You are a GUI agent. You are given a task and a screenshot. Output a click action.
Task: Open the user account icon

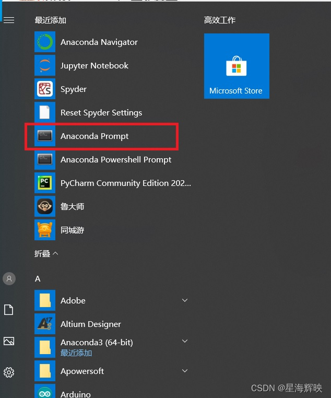(x=9, y=279)
